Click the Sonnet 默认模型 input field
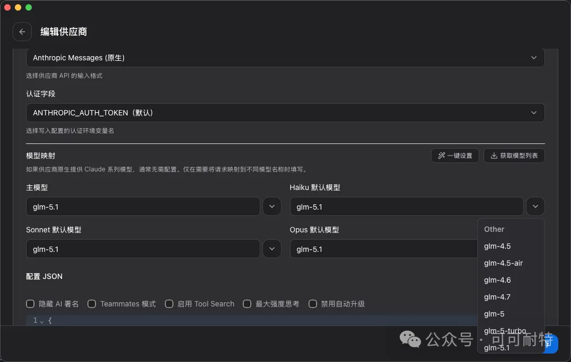 click(x=143, y=249)
